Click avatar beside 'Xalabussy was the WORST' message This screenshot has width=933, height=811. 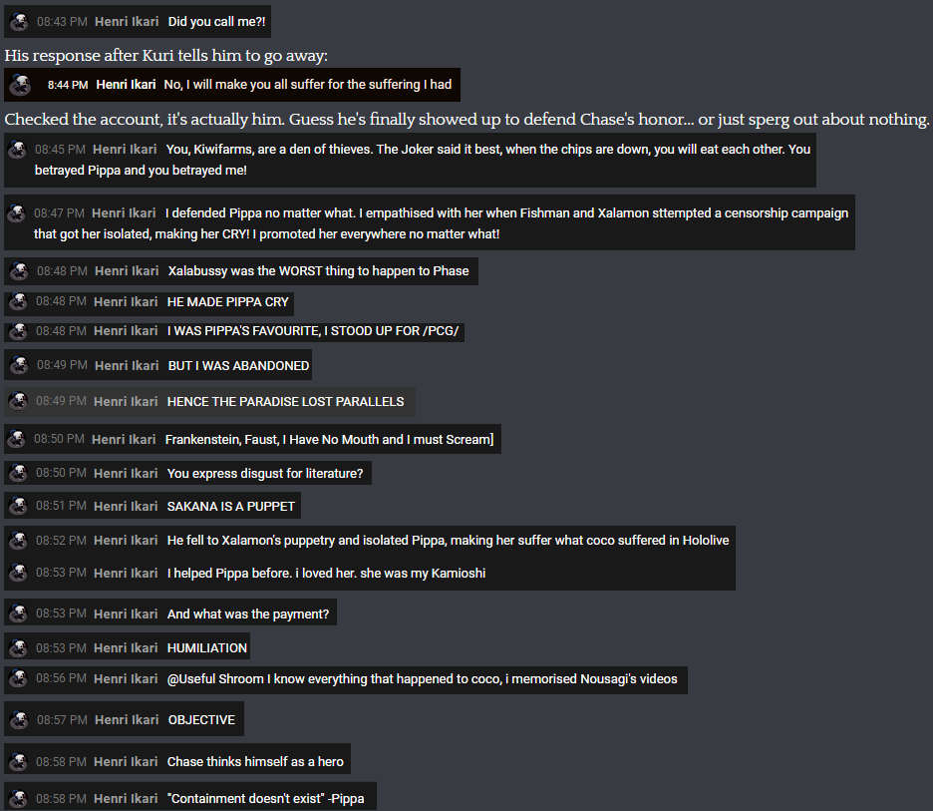pyautogui.click(x=19, y=271)
